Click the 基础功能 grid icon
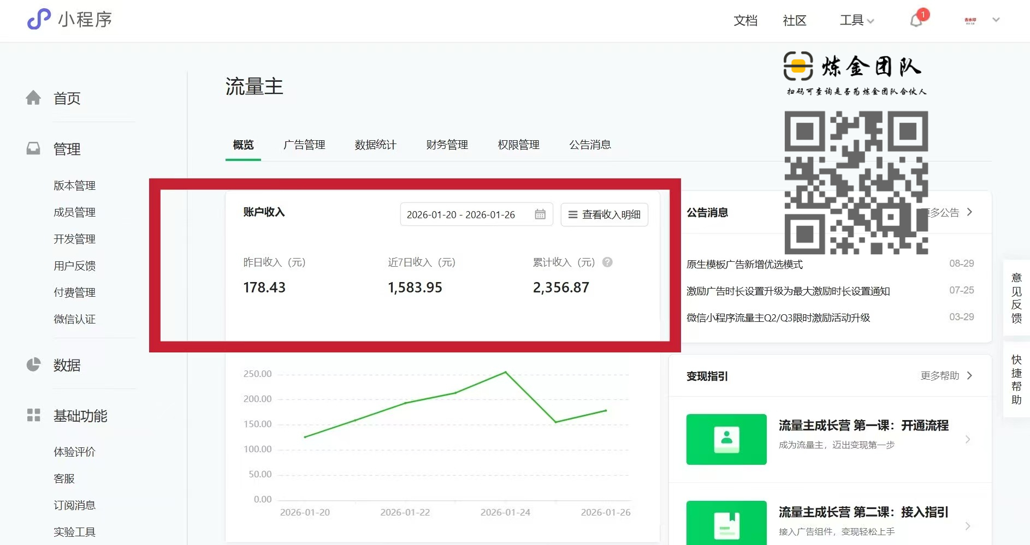Viewport: 1030px width, 545px height. click(x=33, y=415)
